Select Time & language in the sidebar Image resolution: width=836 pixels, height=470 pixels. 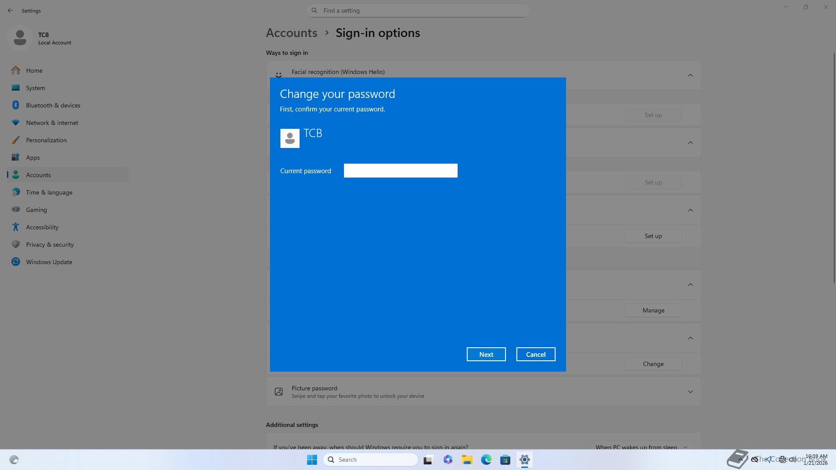coord(49,192)
